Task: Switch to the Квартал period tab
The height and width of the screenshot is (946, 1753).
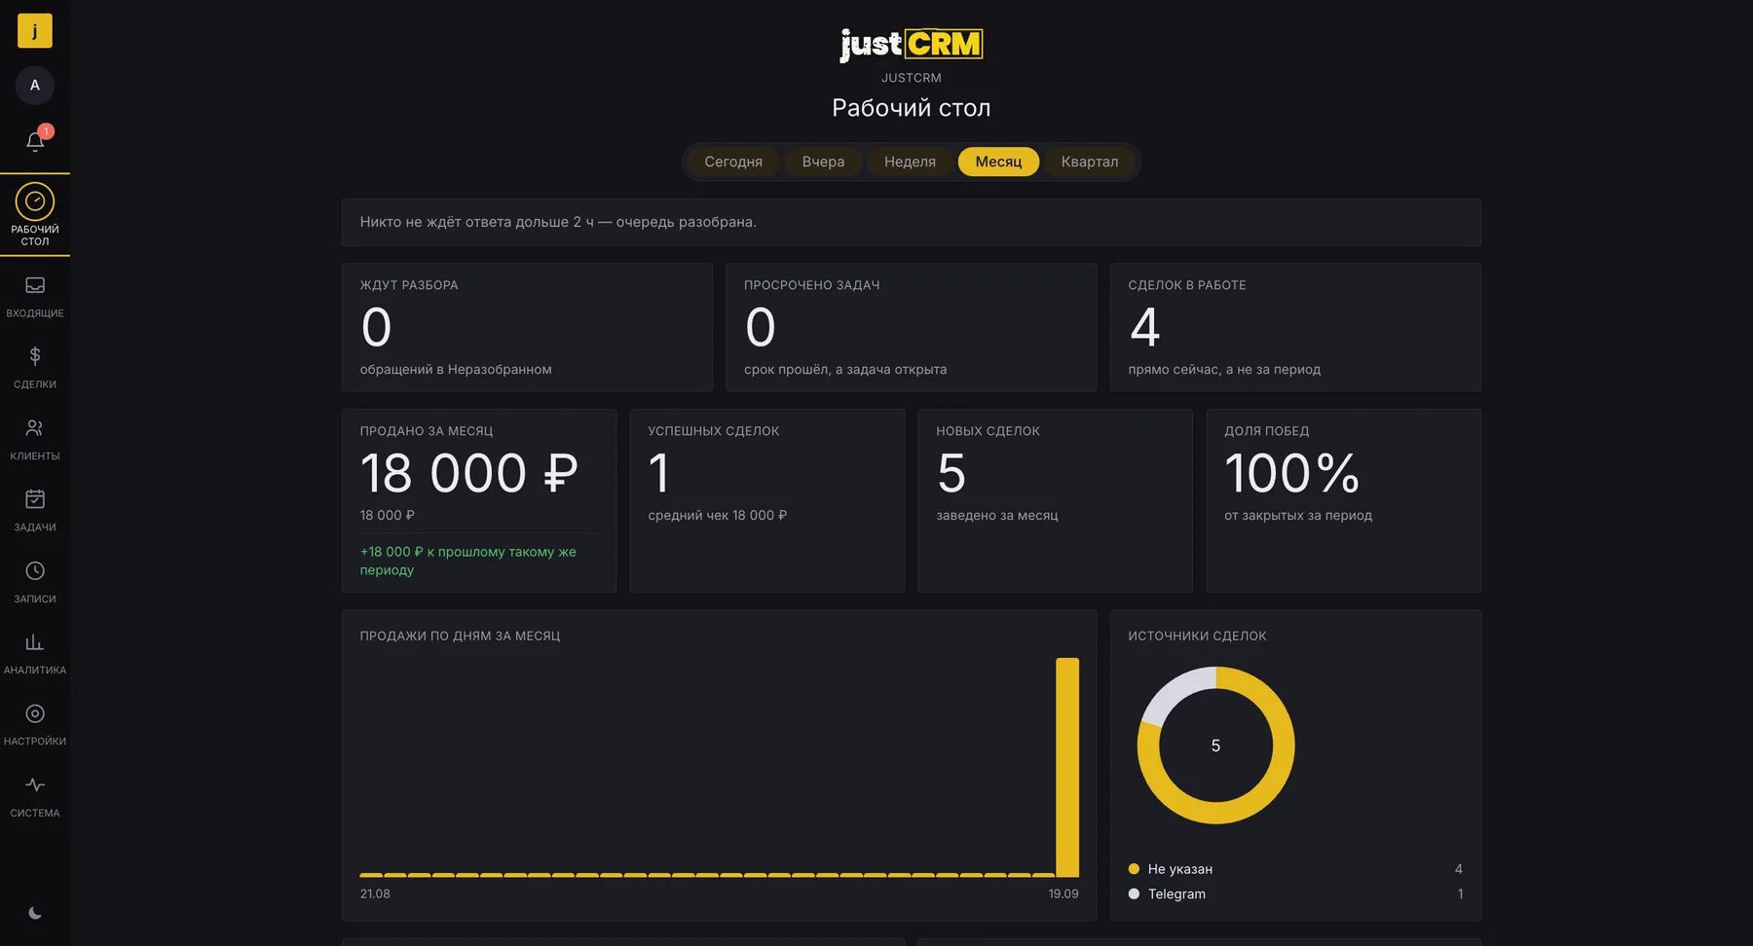Action: coord(1090,162)
